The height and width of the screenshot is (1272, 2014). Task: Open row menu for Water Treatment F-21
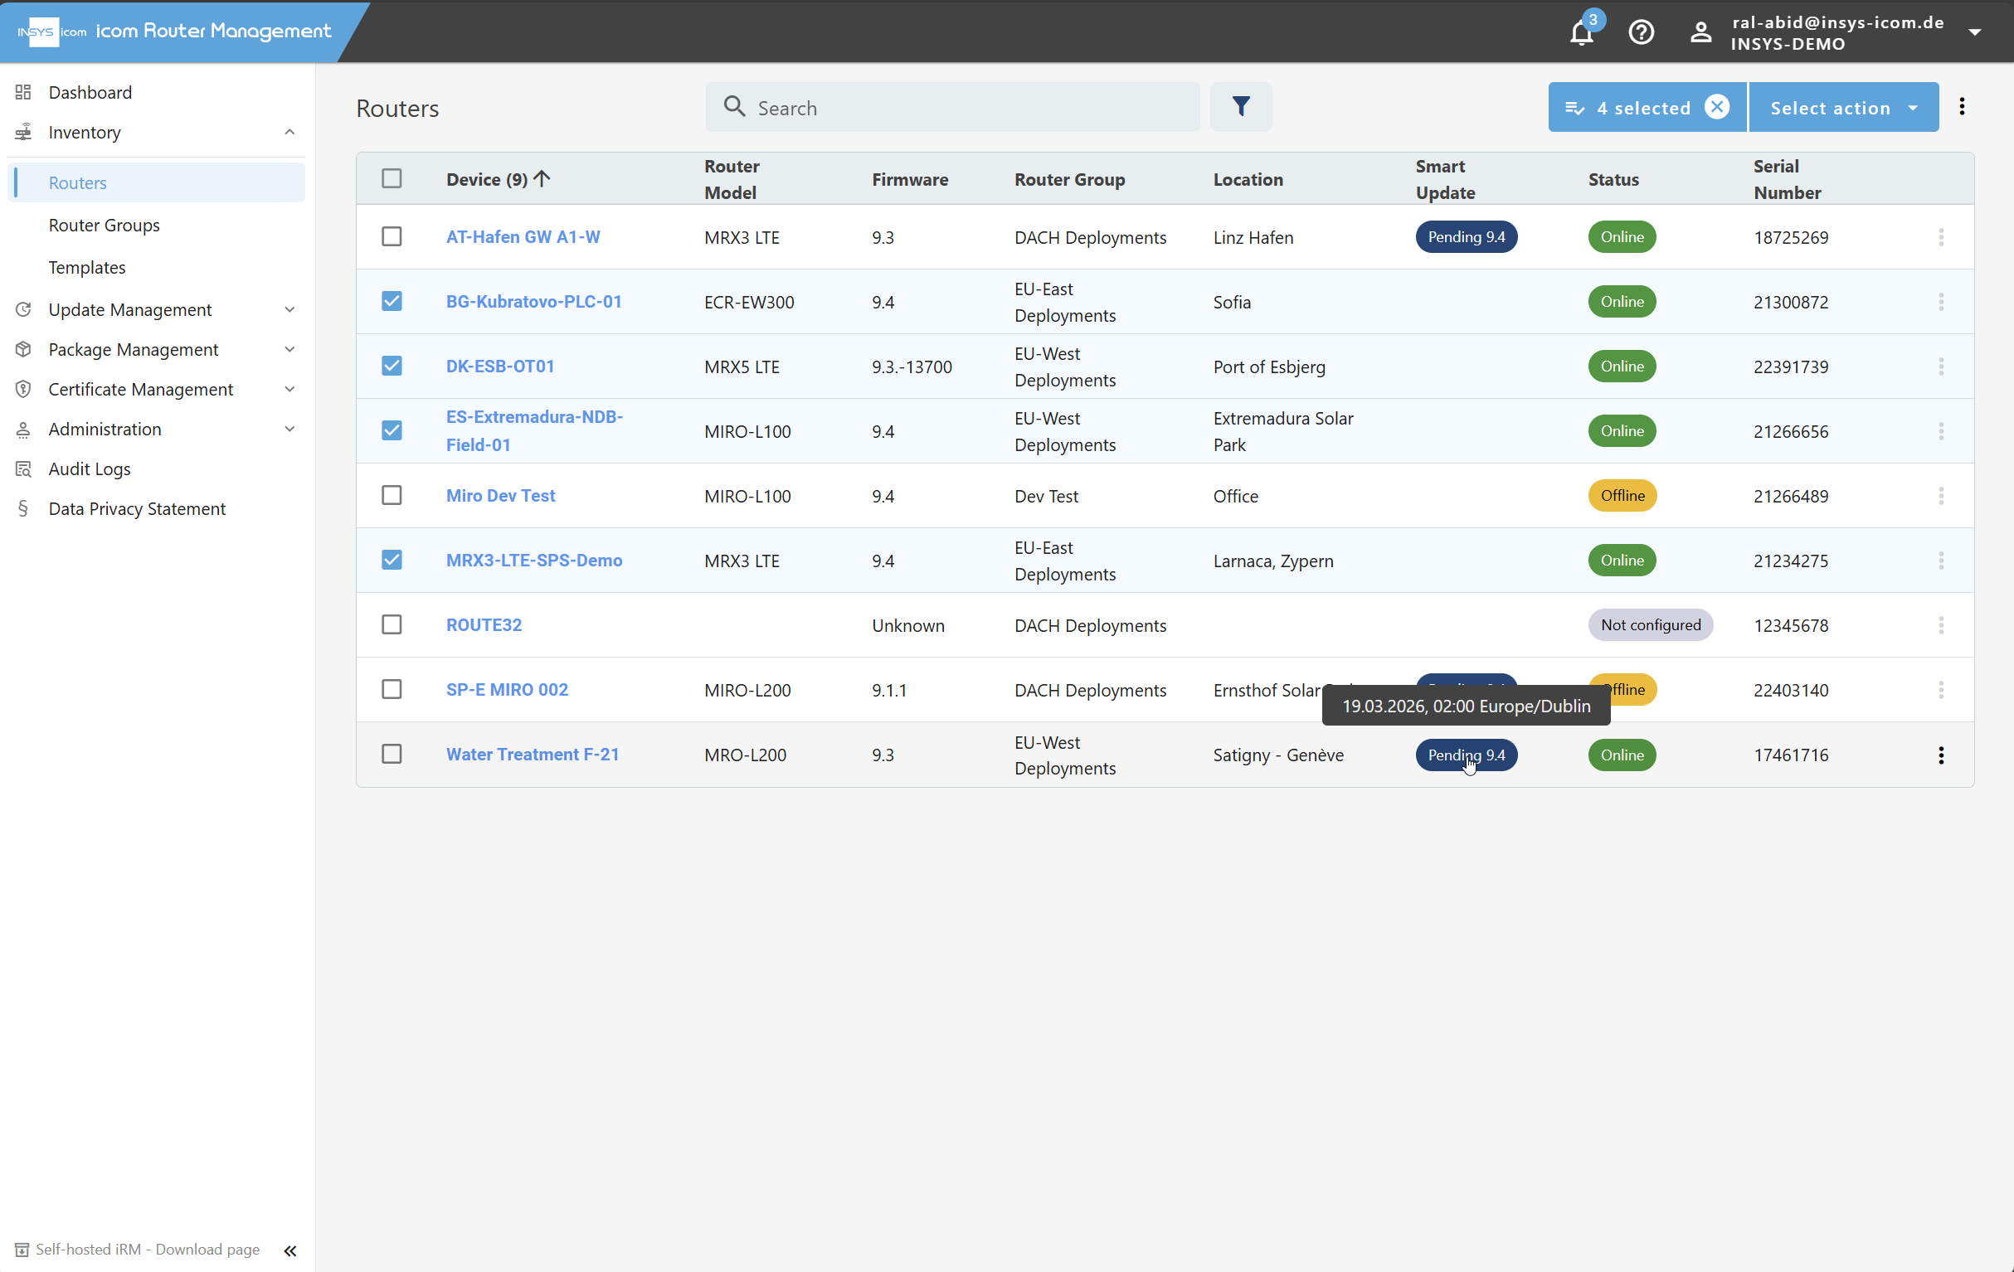[1940, 755]
